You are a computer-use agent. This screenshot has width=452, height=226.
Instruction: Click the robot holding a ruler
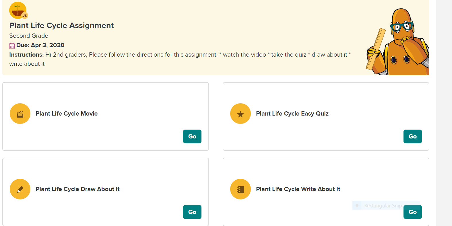[399, 43]
